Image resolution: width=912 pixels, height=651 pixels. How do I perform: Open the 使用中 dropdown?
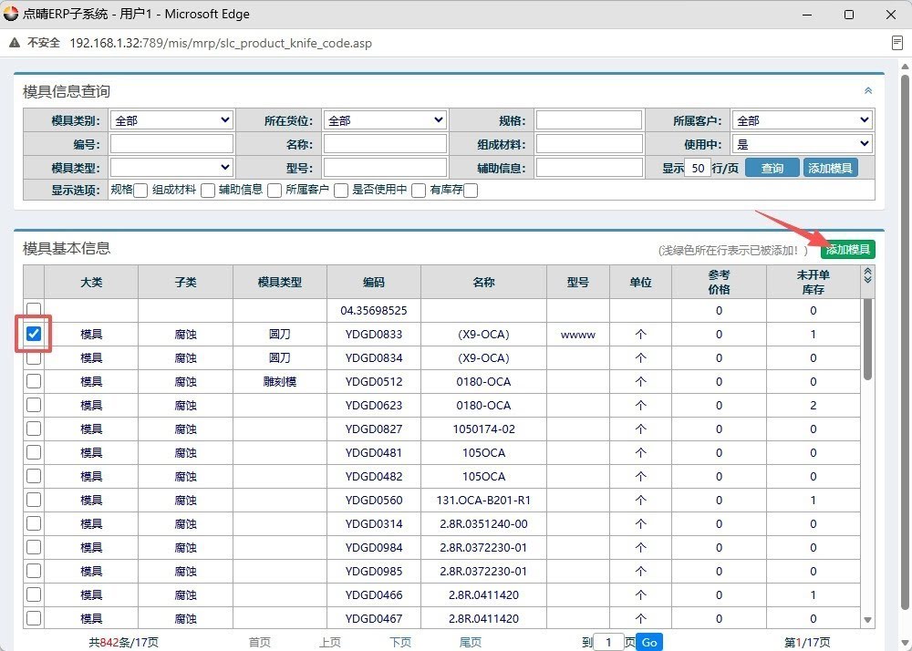802,143
